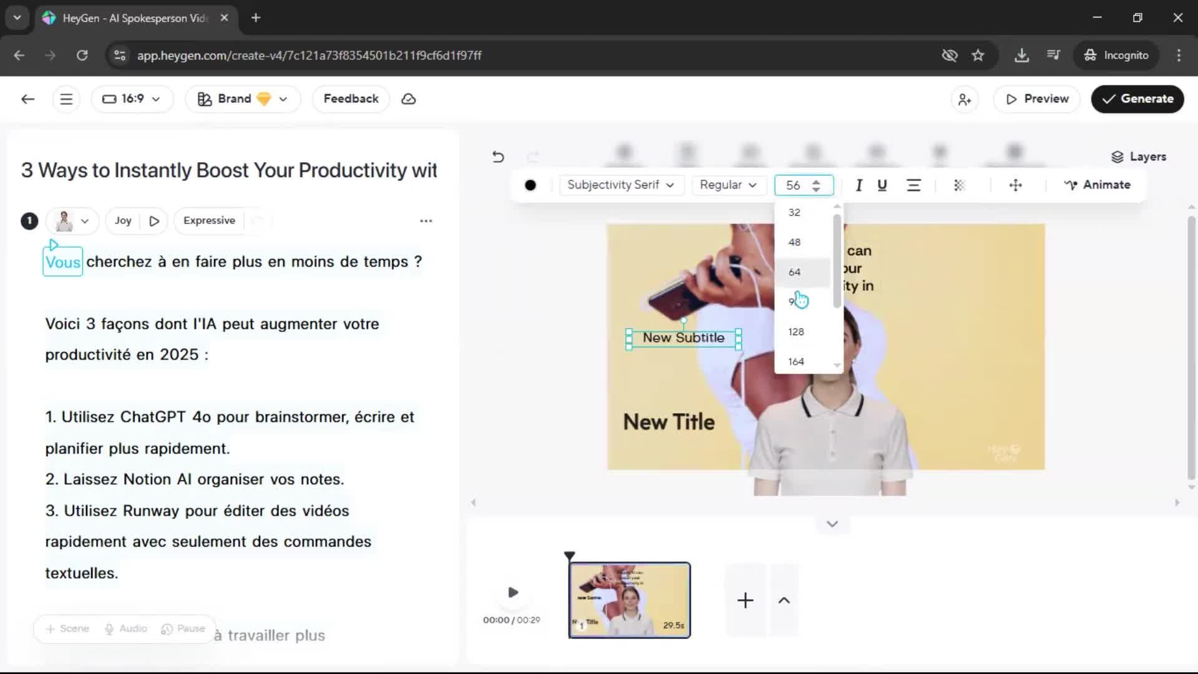Click the Generate button
Viewport: 1198px width, 674px height.
click(1137, 99)
